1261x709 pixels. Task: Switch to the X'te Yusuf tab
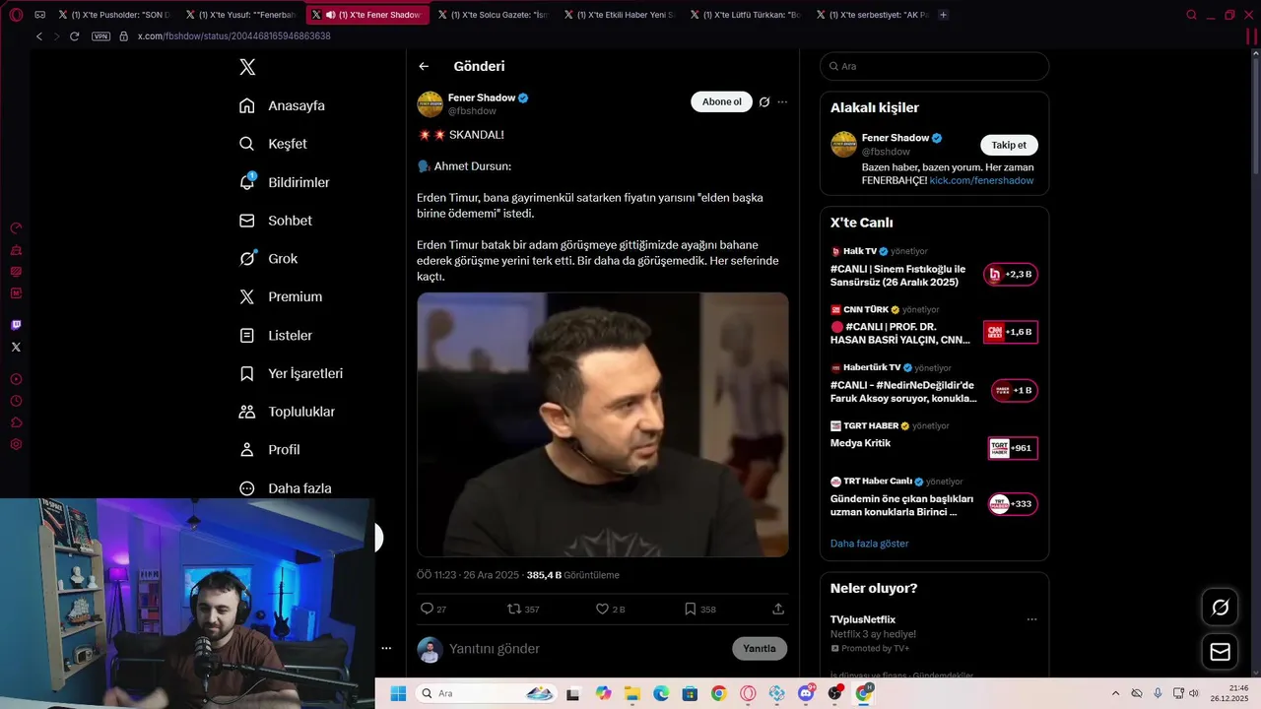239,15
